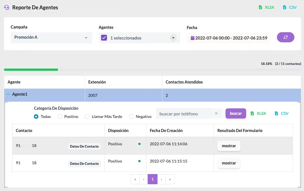Export full report via top XLSX icon

261,7
